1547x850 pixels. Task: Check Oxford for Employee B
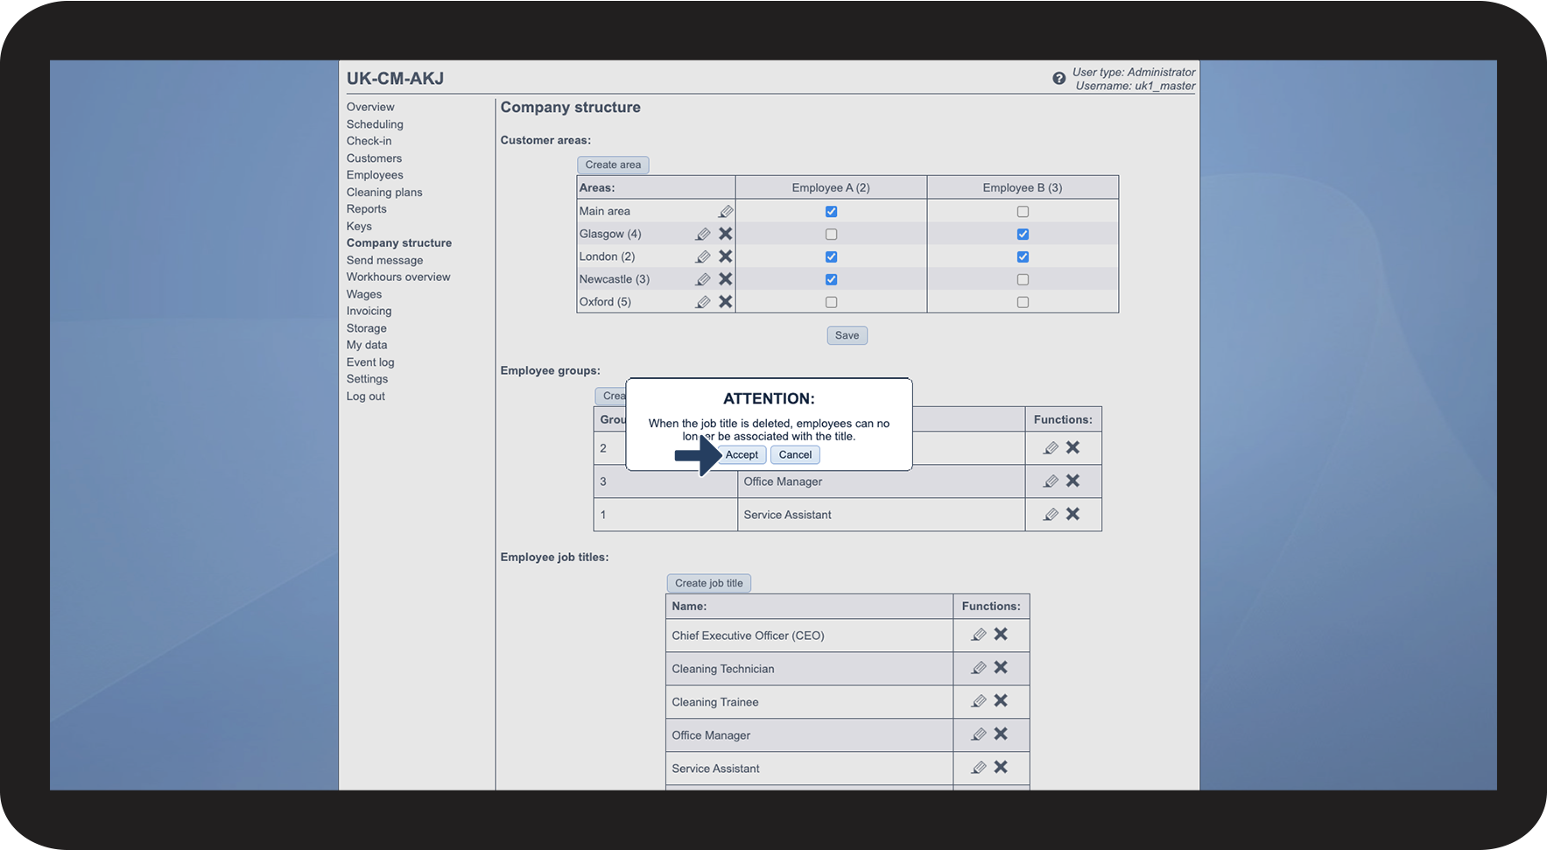click(x=1023, y=303)
